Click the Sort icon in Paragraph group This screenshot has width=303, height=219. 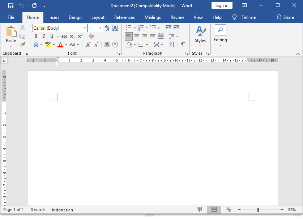tap(172, 45)
